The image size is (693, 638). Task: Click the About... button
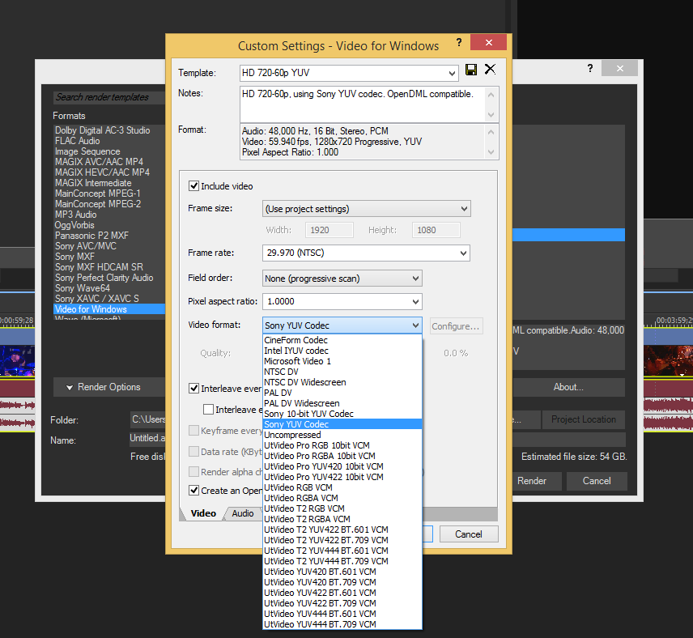(568, 387)
